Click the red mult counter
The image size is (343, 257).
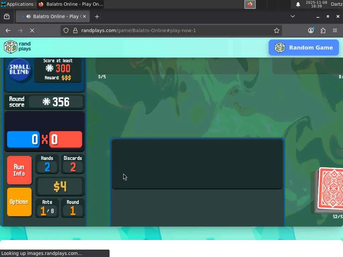point(66,140)
